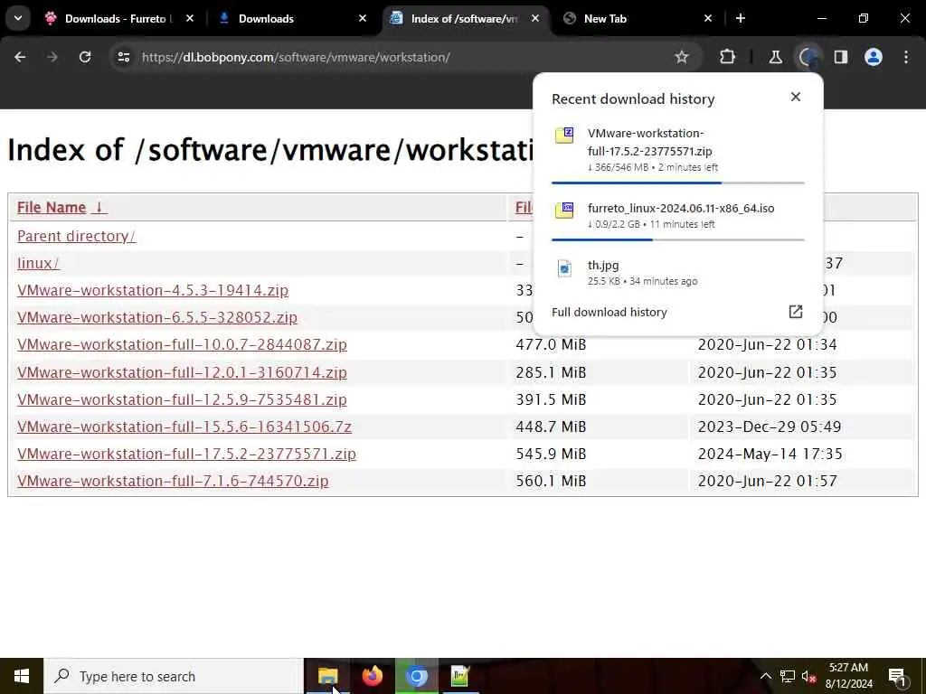Switch to the New Tab tab

click(x=637, y=18)
